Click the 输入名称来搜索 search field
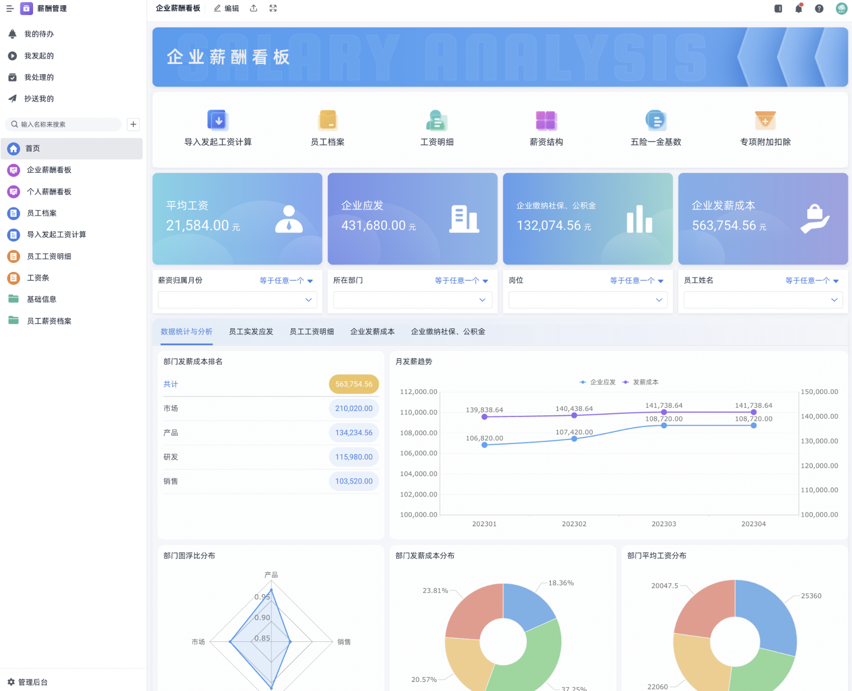Viewport: 852px width, 691px height. pos(63,124)
